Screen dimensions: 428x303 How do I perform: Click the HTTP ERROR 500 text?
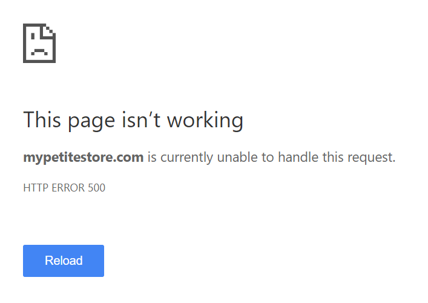pyautogui.click(x=64, y=188)
